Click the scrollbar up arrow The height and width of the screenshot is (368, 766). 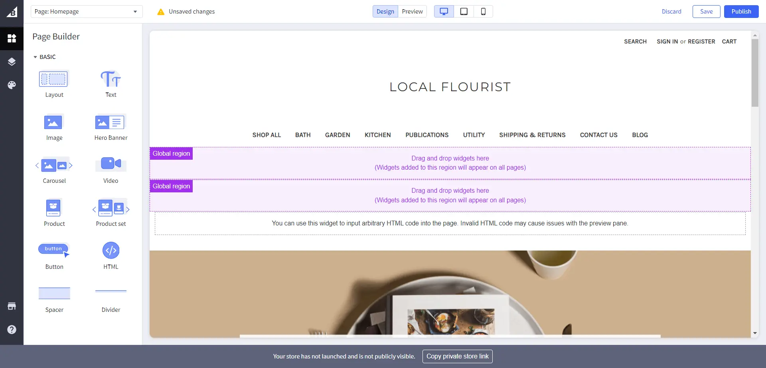tap(755, 35)
